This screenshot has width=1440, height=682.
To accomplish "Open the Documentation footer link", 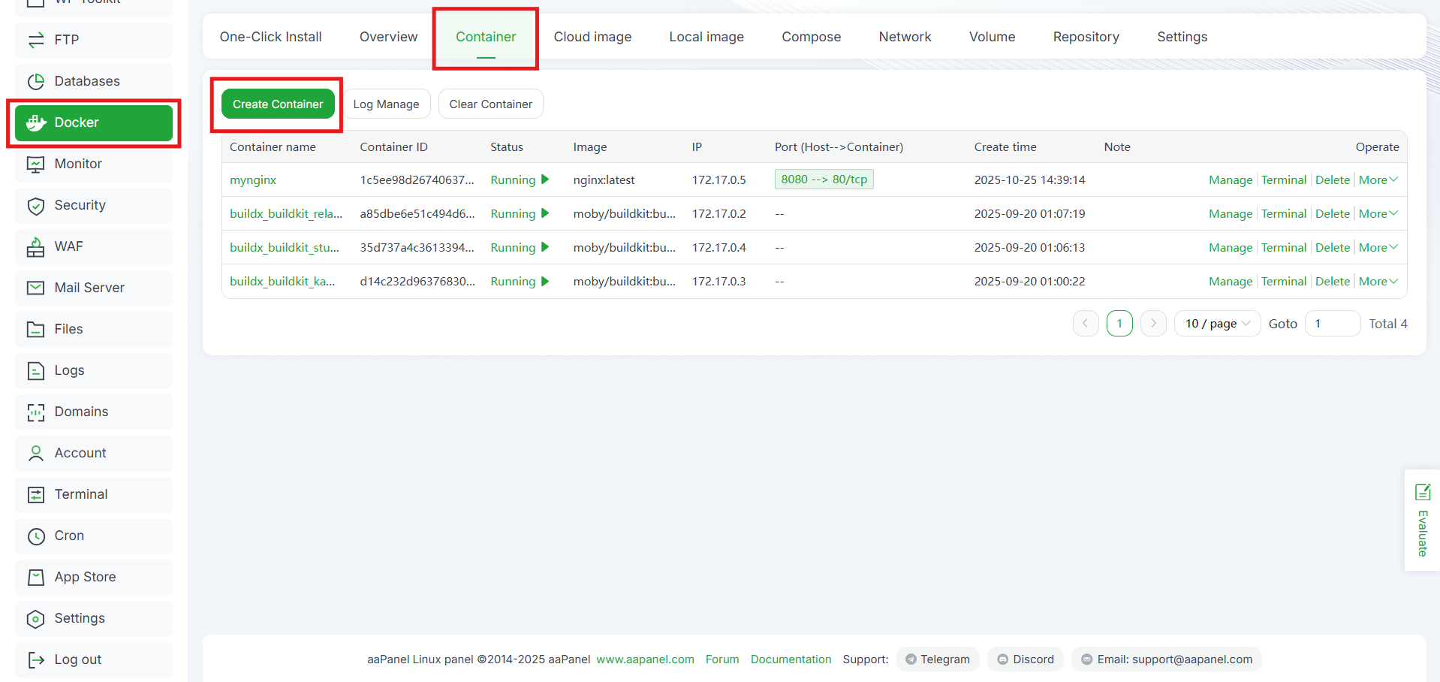I will pyautogui.click(x=791, y=659).
